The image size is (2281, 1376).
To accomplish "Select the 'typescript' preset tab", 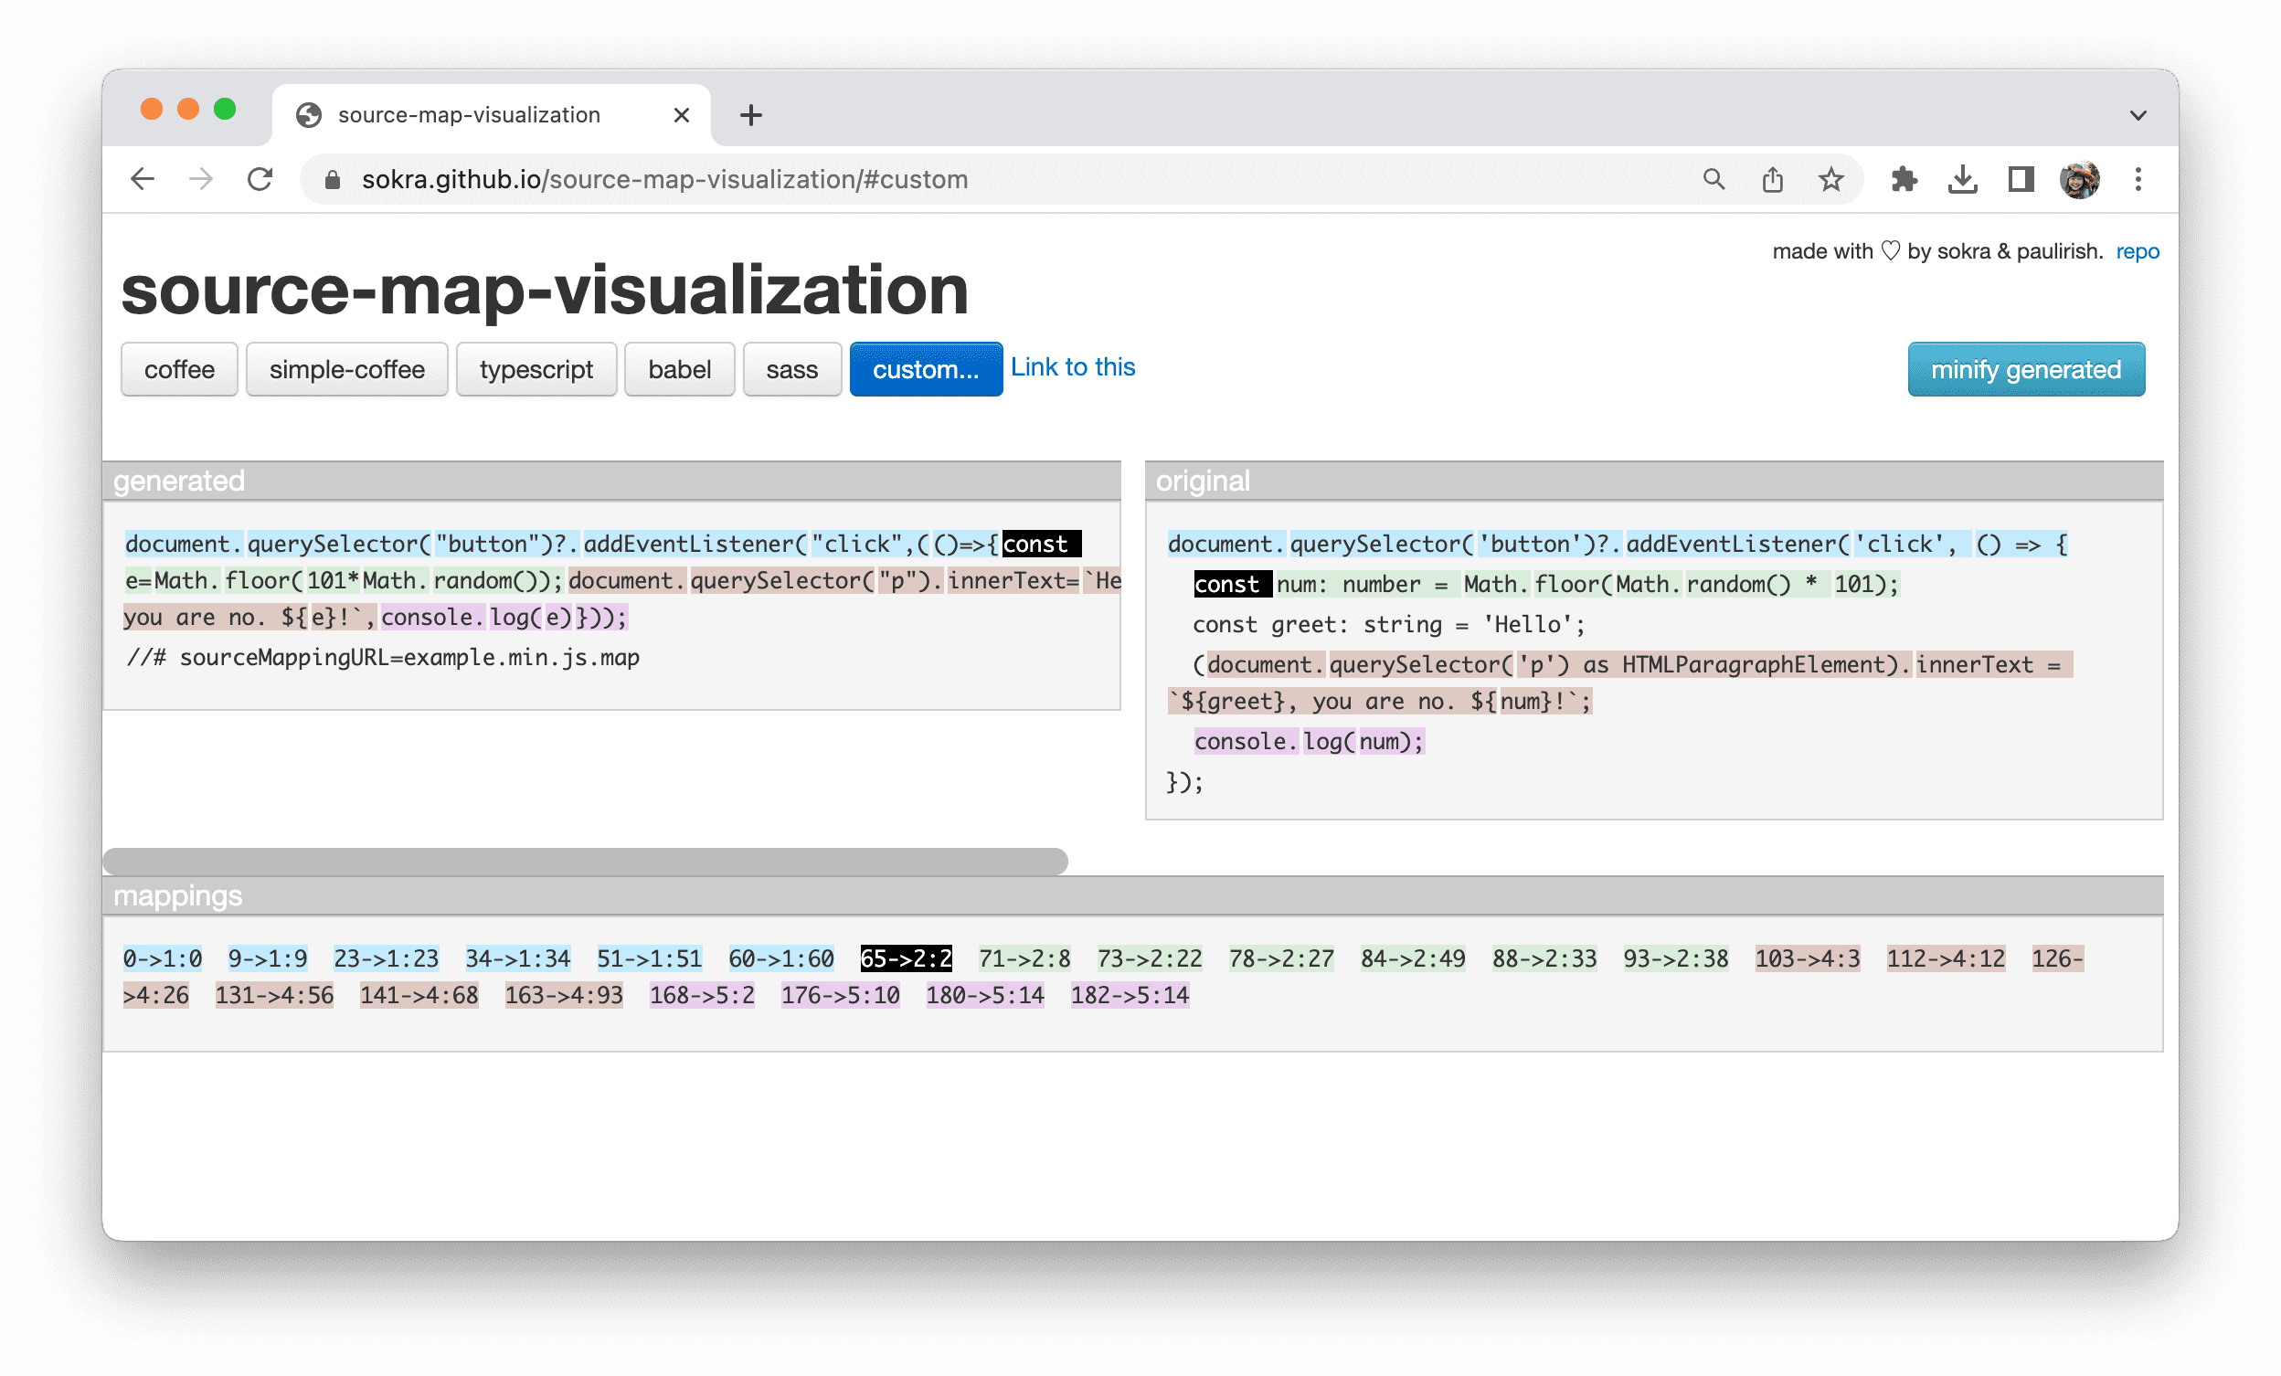I will [533, 370].
